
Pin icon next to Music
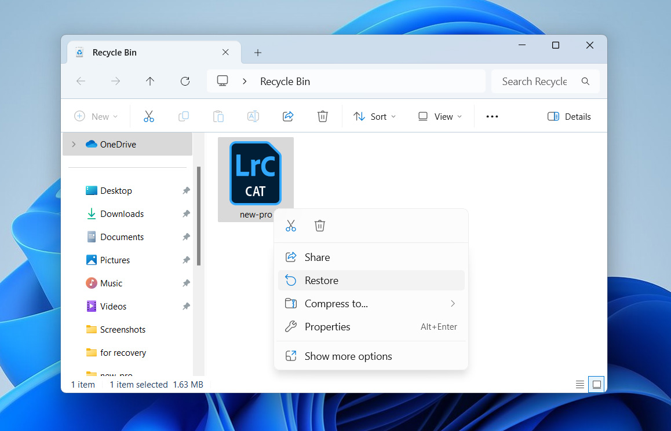[x=186, y=283]
